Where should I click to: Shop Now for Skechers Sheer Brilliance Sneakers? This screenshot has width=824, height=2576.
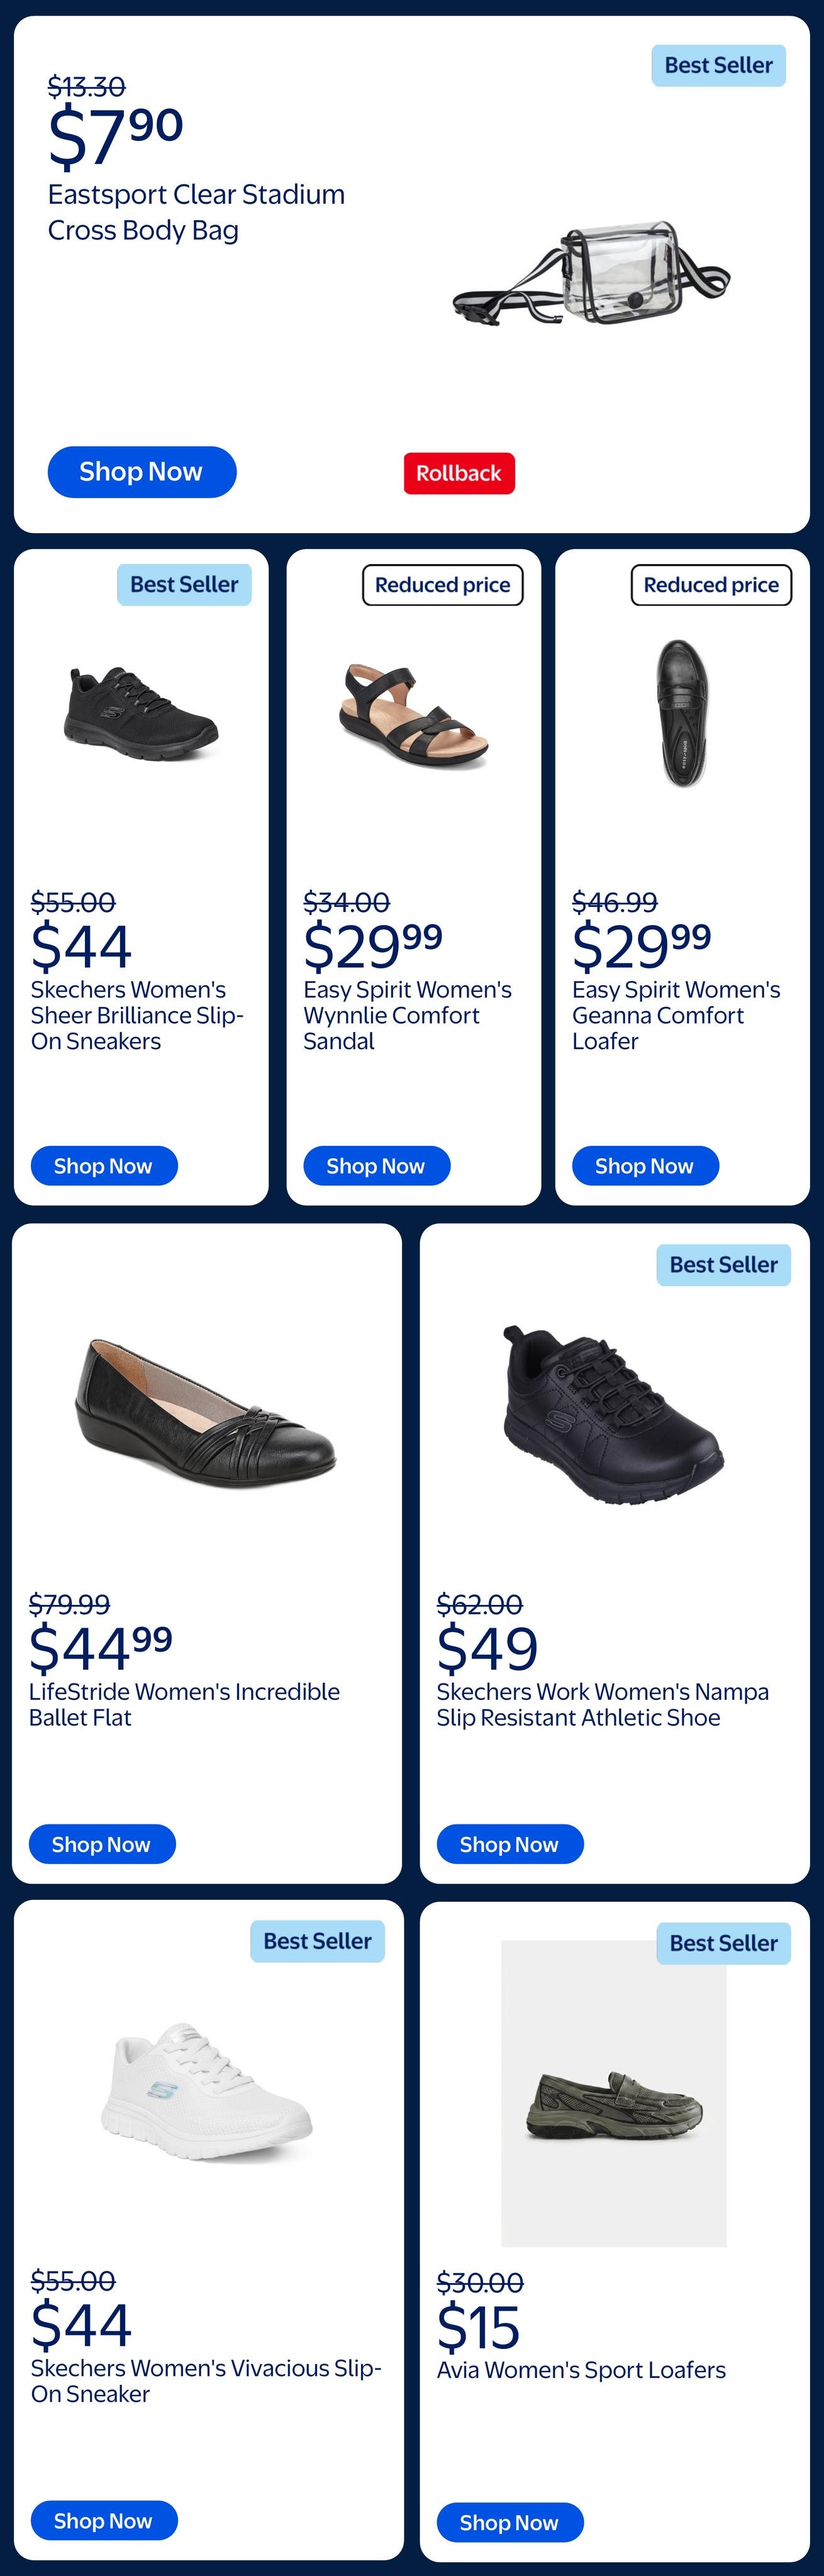click(x=104, y=1166)
